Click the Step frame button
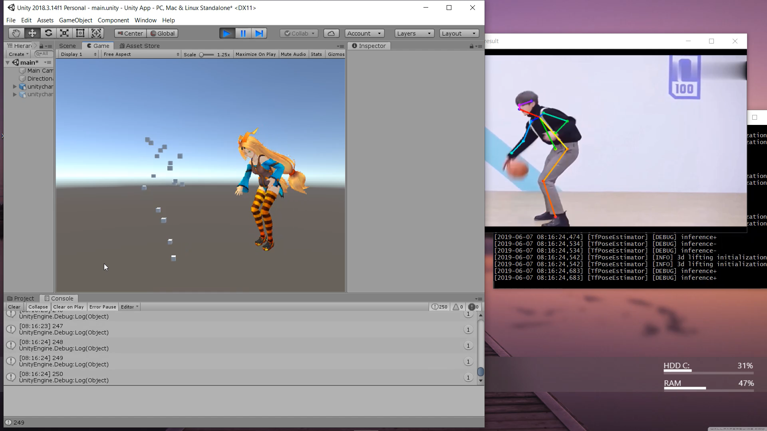 [259, 34]
